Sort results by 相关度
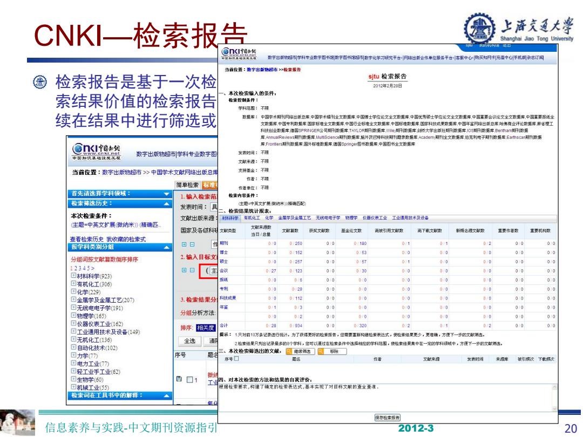This screenshot has width=583, height=437. [206, 328]
